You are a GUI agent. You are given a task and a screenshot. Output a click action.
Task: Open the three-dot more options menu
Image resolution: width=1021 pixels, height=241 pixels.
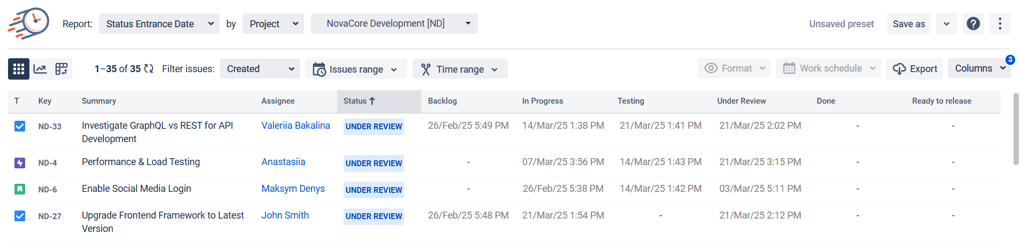(x=1000, y=24)
